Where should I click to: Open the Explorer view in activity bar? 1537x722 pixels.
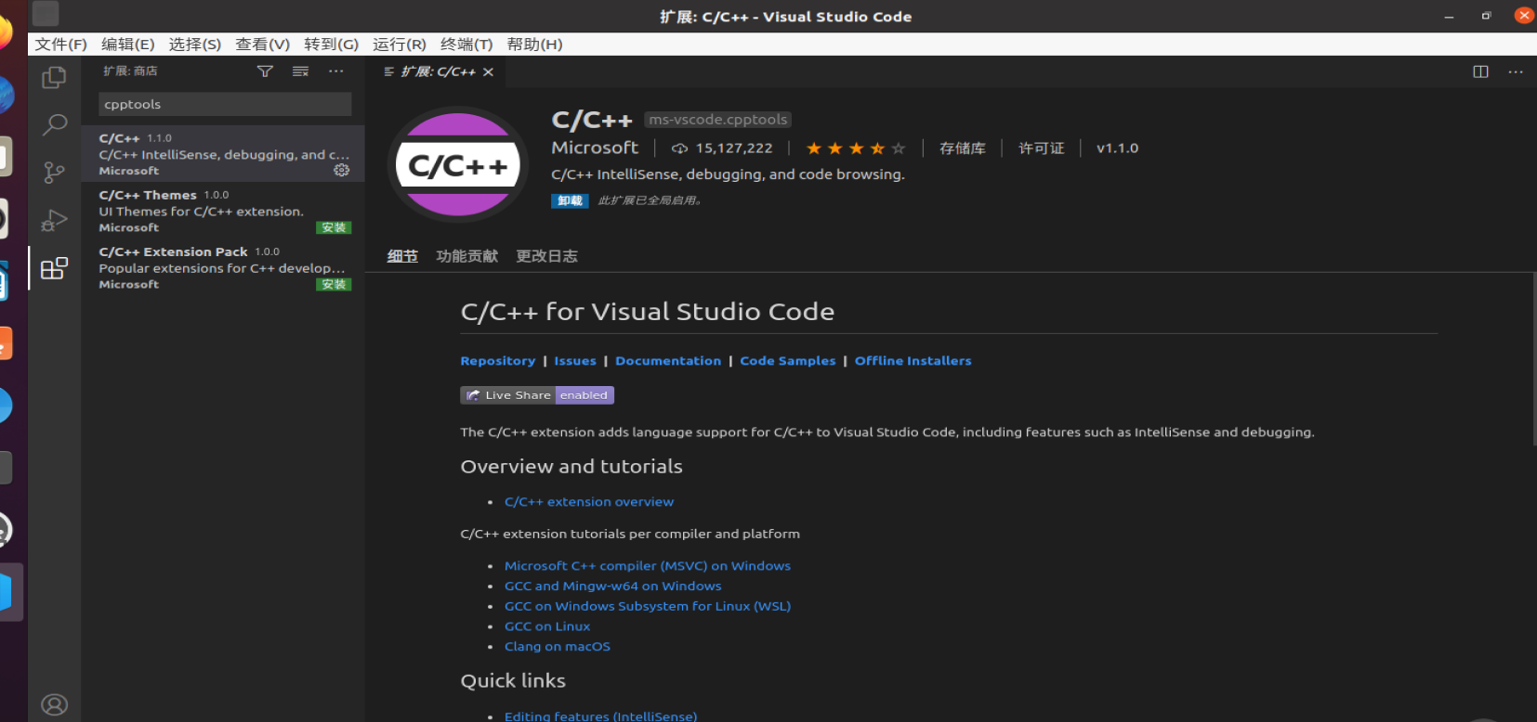(54, 78)
